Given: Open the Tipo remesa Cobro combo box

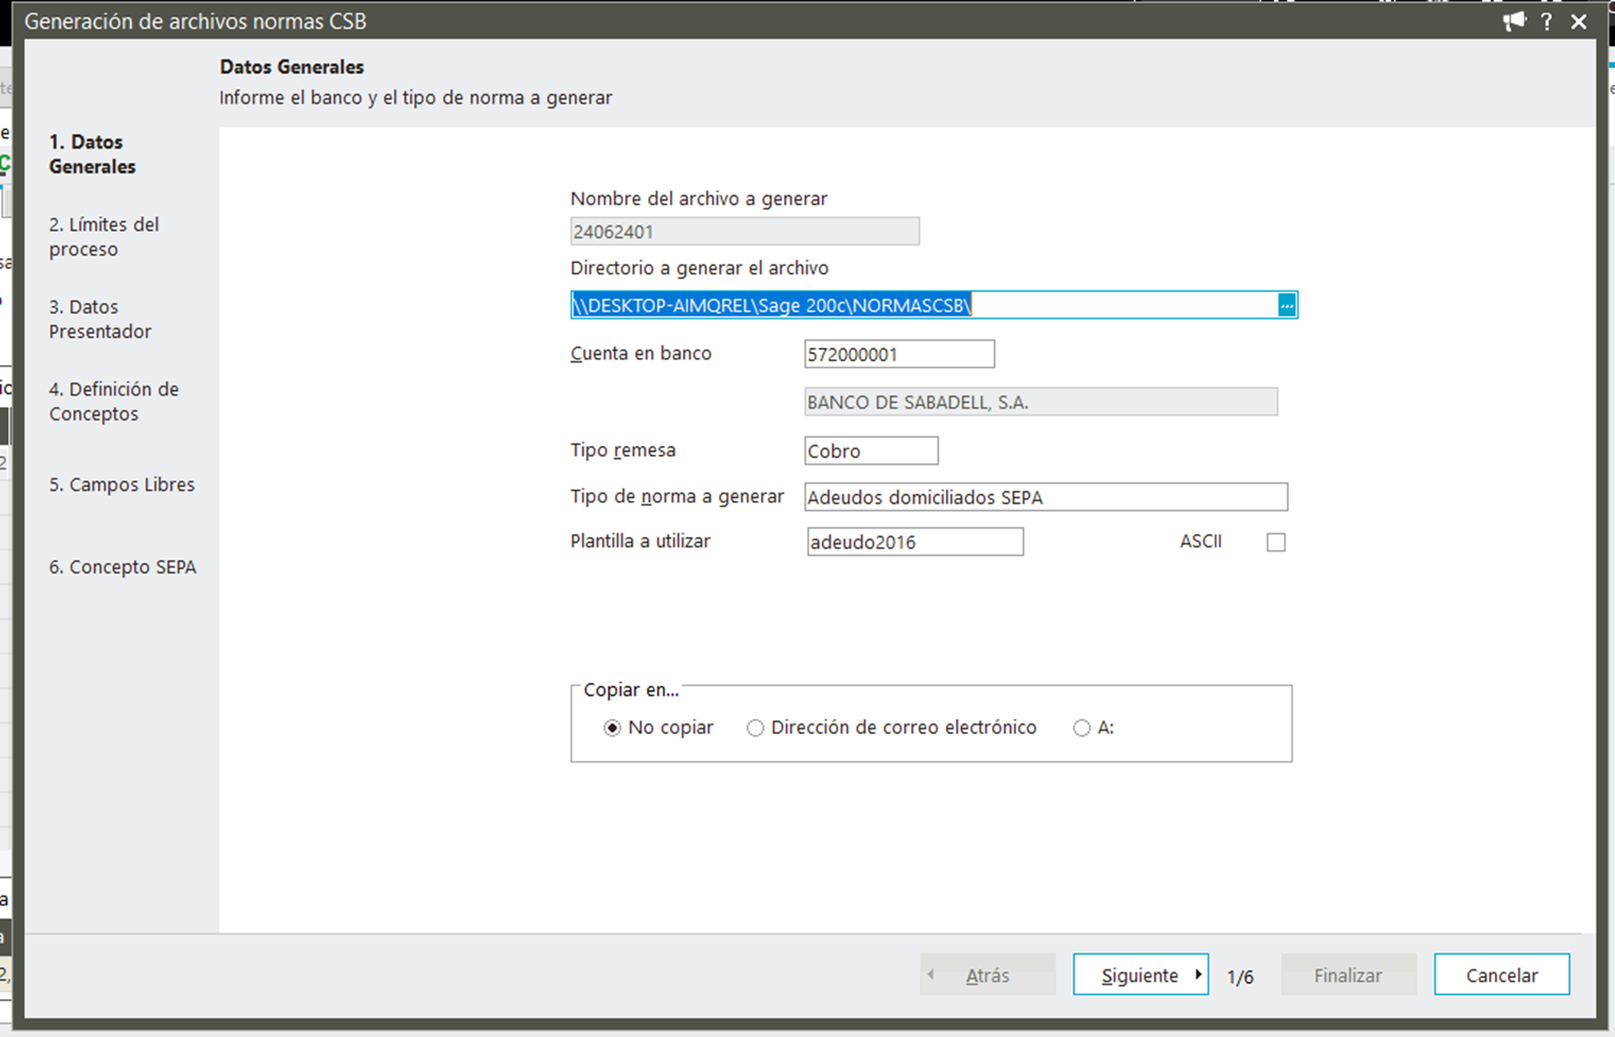Looking at the screenshot, I should point(872,451).
